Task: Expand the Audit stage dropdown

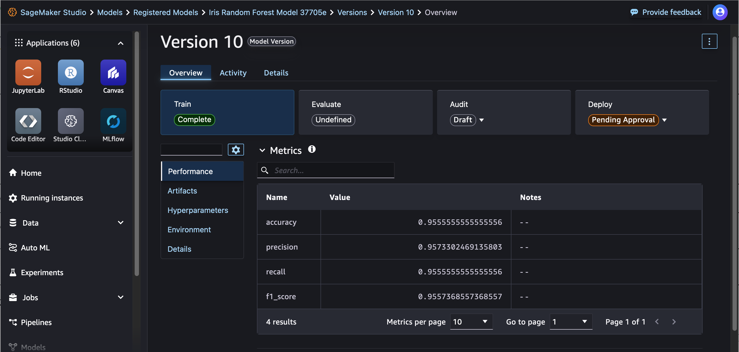Action: click(x=482, y=120)
